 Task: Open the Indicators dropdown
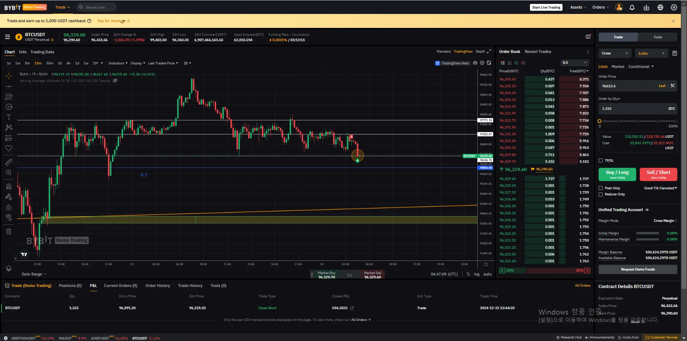pos(118,63)
